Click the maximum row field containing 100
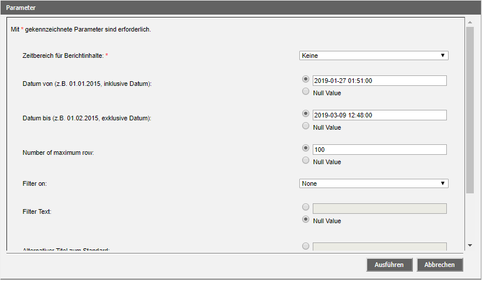 pos(380,150)
